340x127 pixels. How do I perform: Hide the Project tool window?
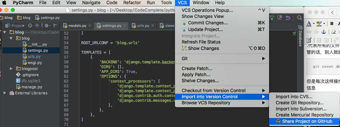56,26
